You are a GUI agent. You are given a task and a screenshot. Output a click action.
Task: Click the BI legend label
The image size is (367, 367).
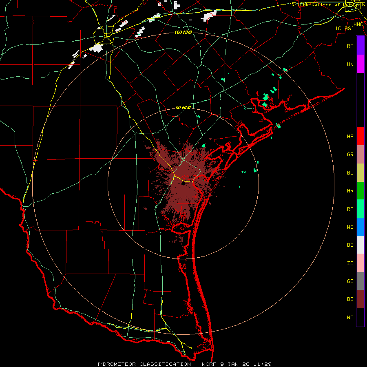click(350, 299)
